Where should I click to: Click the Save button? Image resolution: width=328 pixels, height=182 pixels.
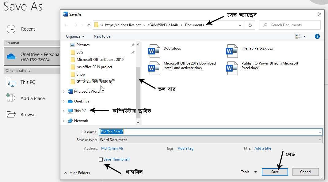(x=275, y=172)
